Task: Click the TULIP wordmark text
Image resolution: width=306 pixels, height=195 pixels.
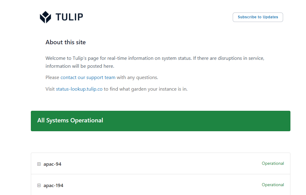Action: [69, 17]
